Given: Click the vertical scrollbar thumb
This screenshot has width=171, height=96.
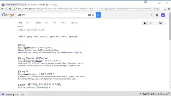Looking at the screenshot, I should pos(170,27).
